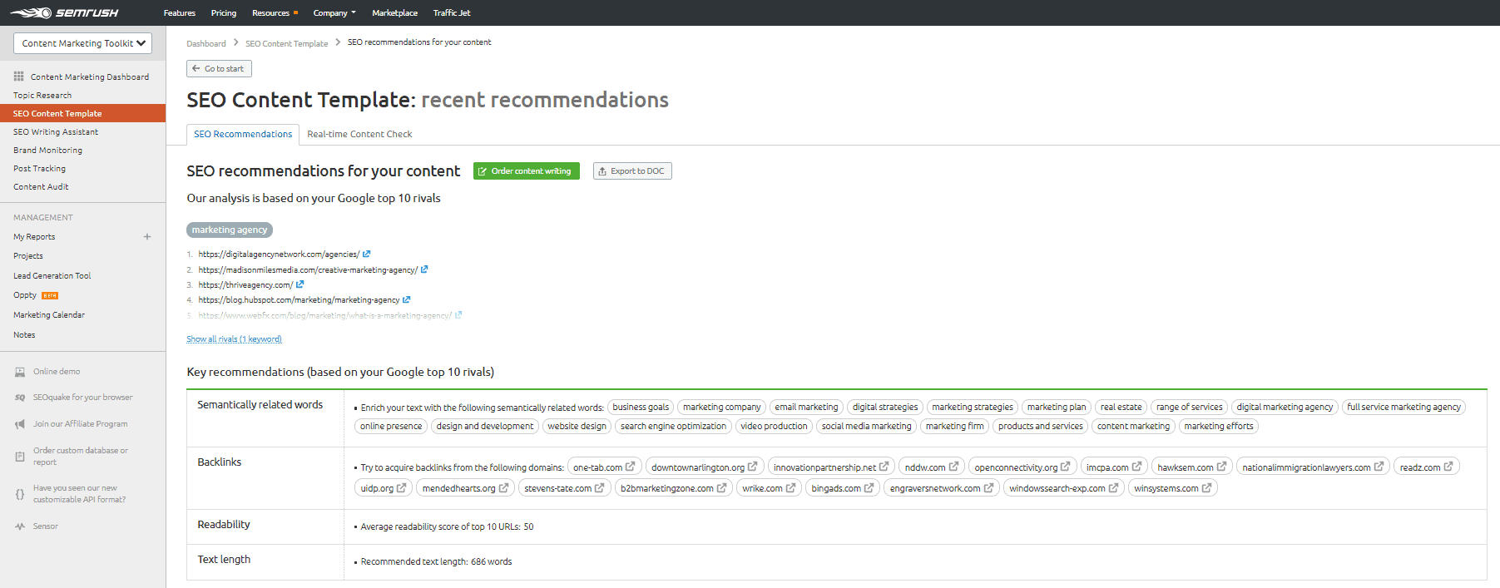
Task: Click the SEOquake SQ icon
Action: tap(20, 398)
